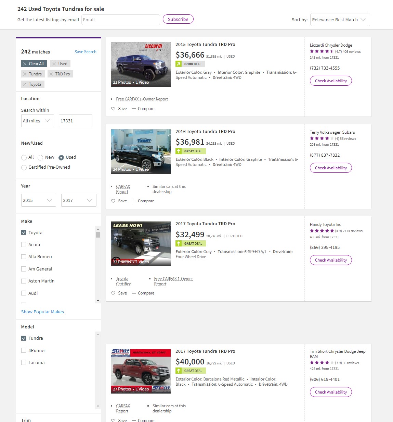This screenshot has width=393, height=422.
Task: Expand the 2015 minimum year dropdown
Action: [x=38, y=200]
